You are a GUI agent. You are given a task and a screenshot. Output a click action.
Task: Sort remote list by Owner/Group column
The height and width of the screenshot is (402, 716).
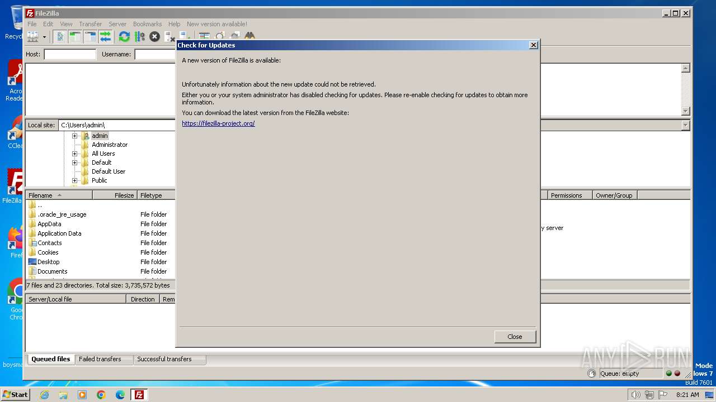coord(615,195)
